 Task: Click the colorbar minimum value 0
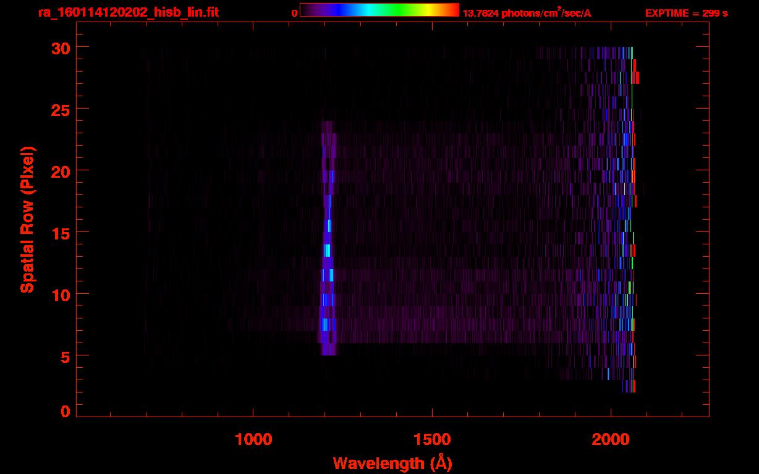pos(294,13)
